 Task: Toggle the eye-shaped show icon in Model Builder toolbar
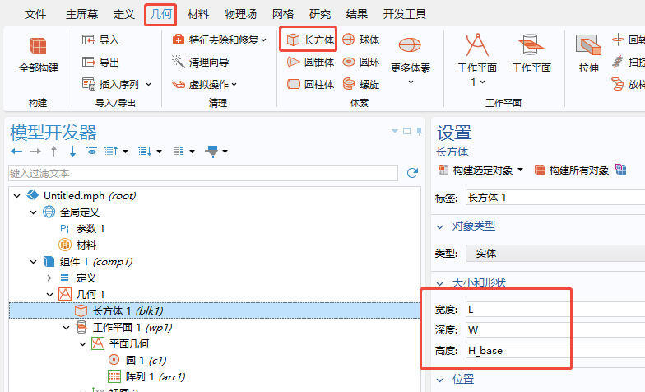point(91,152)
